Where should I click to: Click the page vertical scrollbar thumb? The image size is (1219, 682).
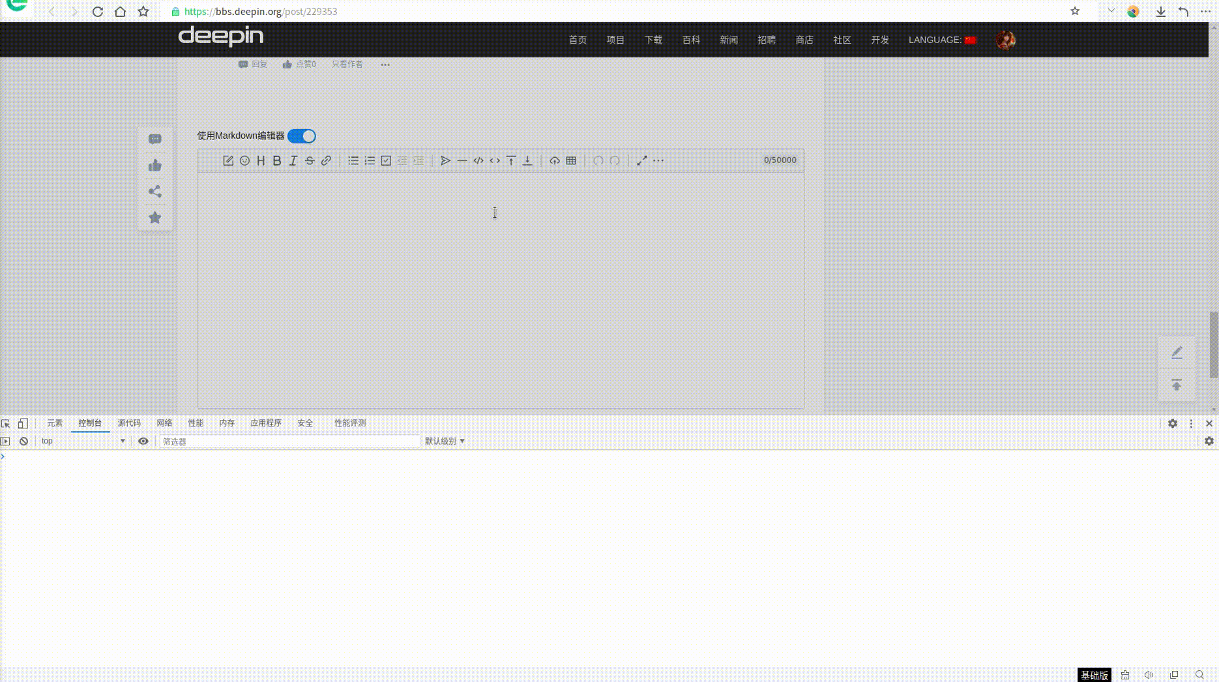coord(1214,344)
